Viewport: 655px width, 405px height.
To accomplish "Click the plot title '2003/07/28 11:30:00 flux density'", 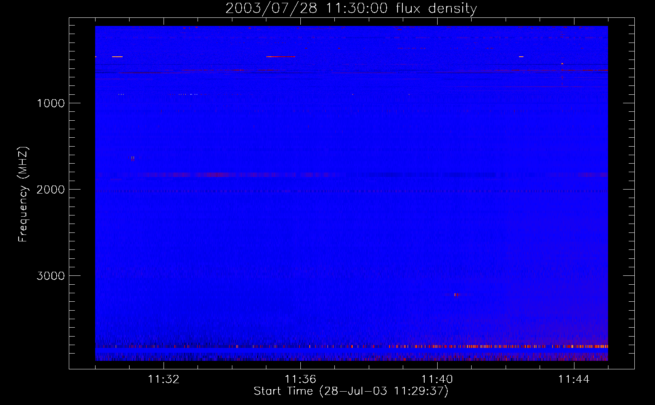I will [x=351, y=8].
